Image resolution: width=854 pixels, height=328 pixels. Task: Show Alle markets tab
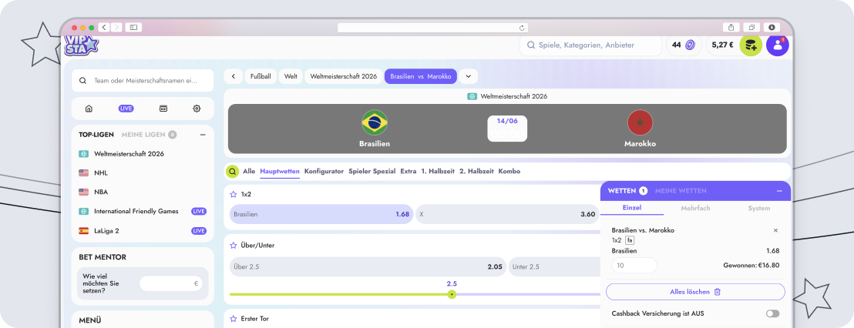pos(249,172)
